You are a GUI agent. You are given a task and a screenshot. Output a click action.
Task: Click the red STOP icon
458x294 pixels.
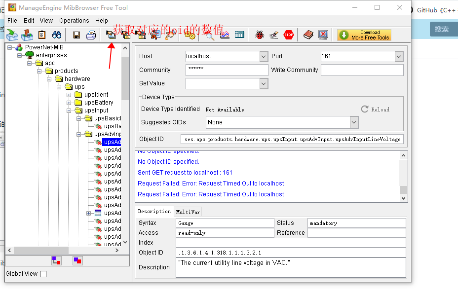pyautogui.click(x=289, y=35)
